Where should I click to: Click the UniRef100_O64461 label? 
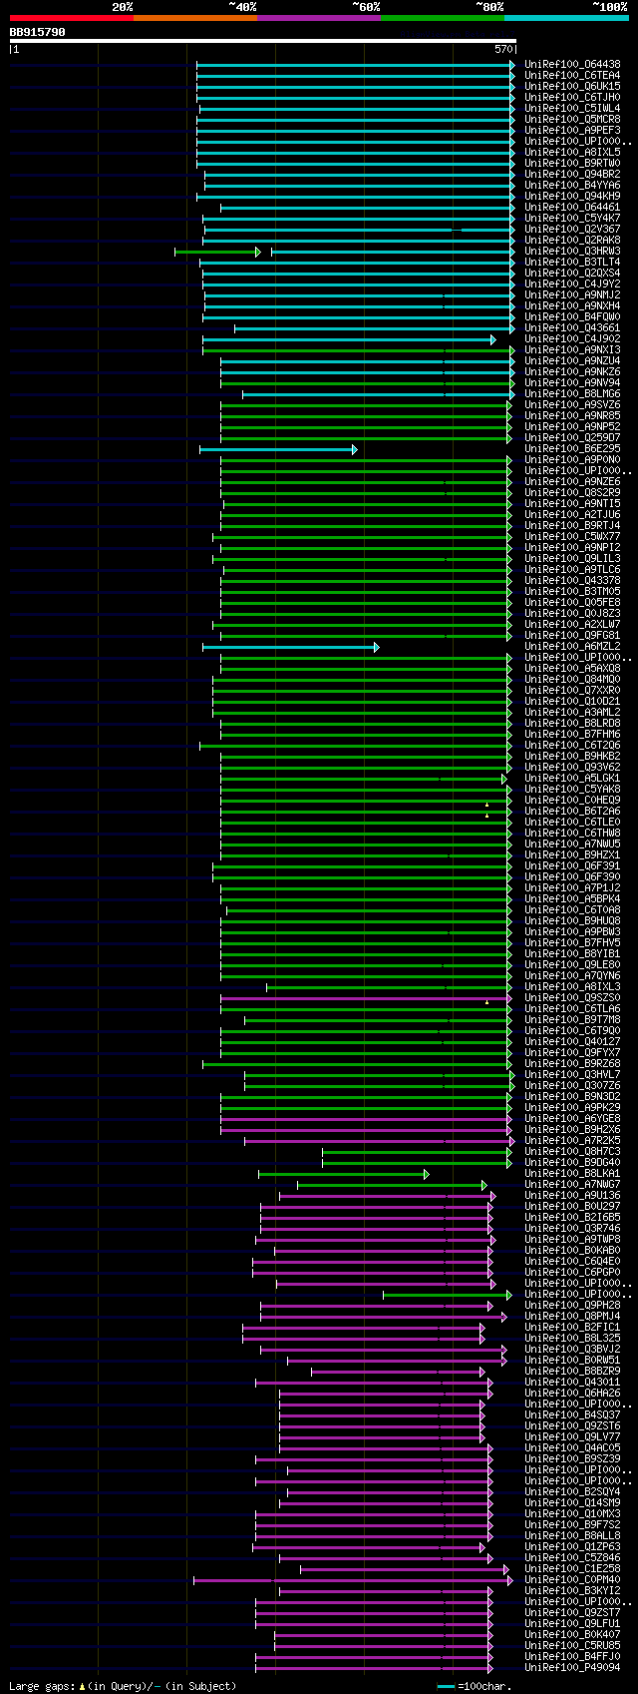pos(572,207)
